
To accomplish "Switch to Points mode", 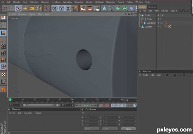I will tap(3, 46).
